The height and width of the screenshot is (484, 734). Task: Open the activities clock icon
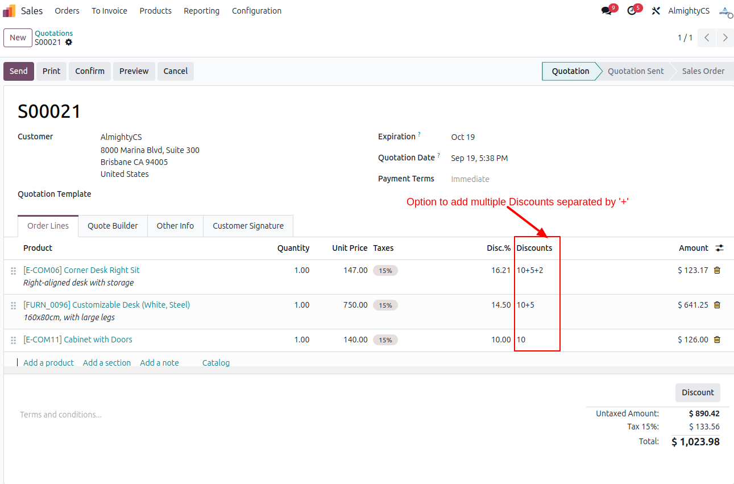[x=632, y=11]
